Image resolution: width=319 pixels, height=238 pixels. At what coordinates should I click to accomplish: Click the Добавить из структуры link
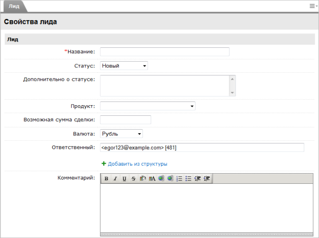[137, 164]
